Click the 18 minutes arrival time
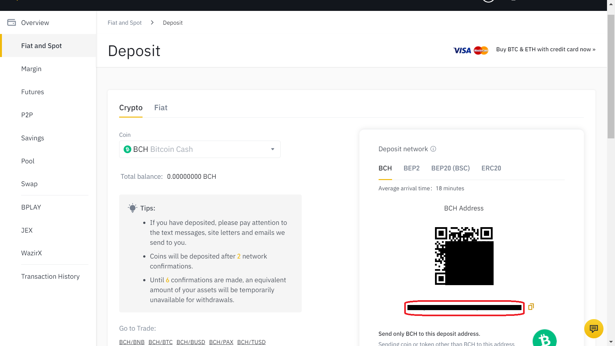Viewport: 615px width, 346px height. 450,188
